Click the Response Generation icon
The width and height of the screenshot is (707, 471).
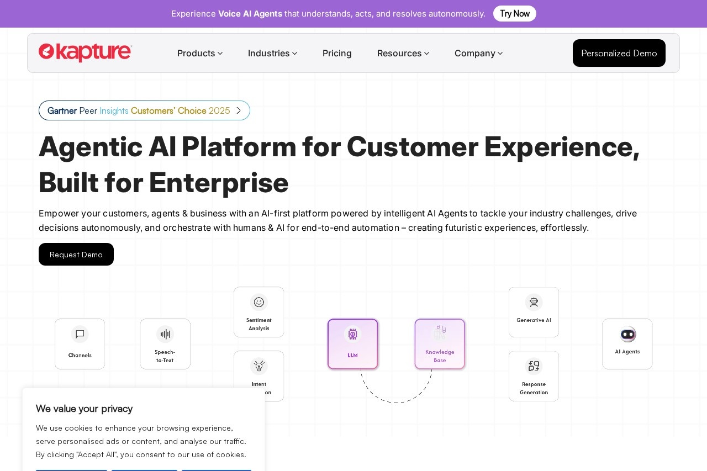point(534,366)
